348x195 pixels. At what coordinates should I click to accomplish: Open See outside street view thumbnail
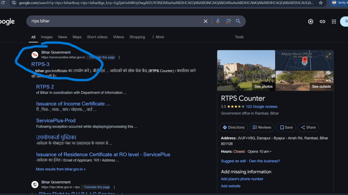[x=304, y=81]
